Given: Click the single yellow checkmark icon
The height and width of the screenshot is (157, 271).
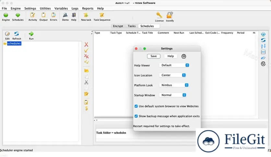Looking at the screenshot, I should (x=86, y=50).
